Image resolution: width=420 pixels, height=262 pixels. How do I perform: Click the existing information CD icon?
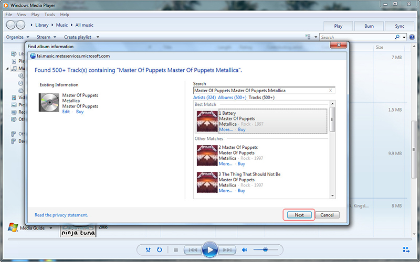49,102
